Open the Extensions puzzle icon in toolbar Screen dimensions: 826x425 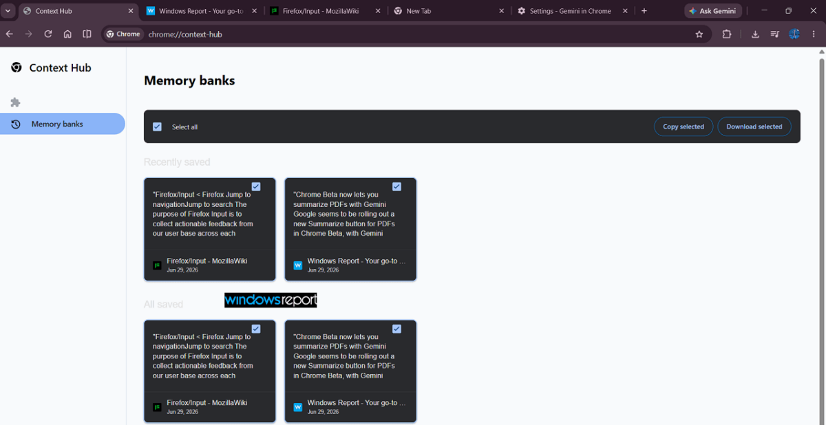click(x=727, y=34)
